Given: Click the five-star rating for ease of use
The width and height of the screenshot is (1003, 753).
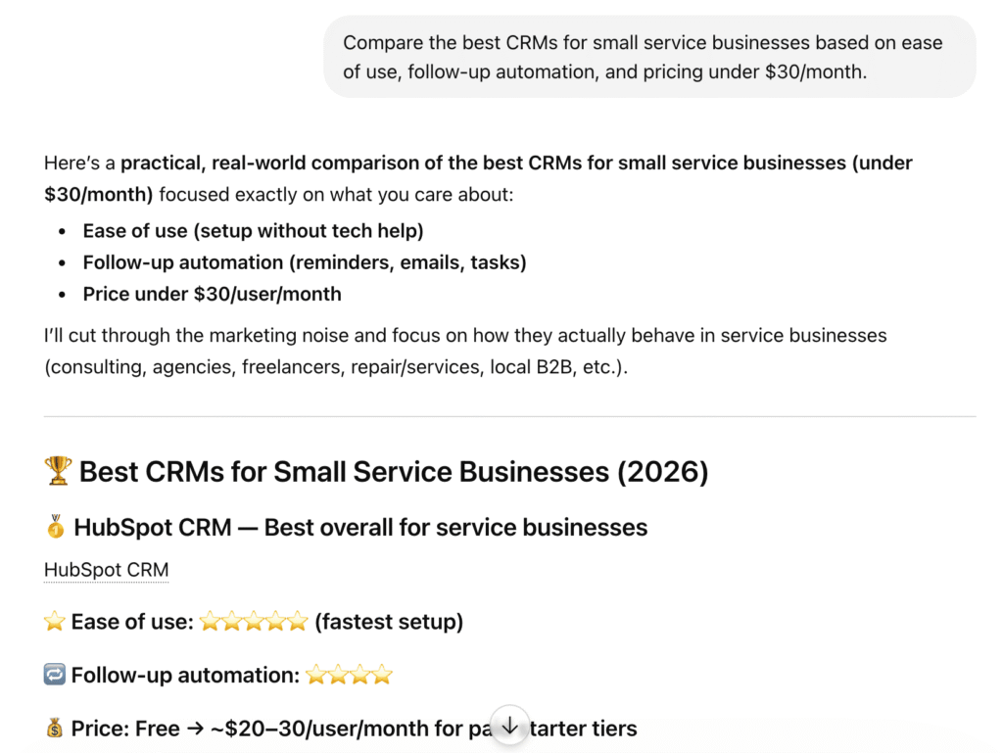Looking at the screenshot, I should (x=254, y=621).
